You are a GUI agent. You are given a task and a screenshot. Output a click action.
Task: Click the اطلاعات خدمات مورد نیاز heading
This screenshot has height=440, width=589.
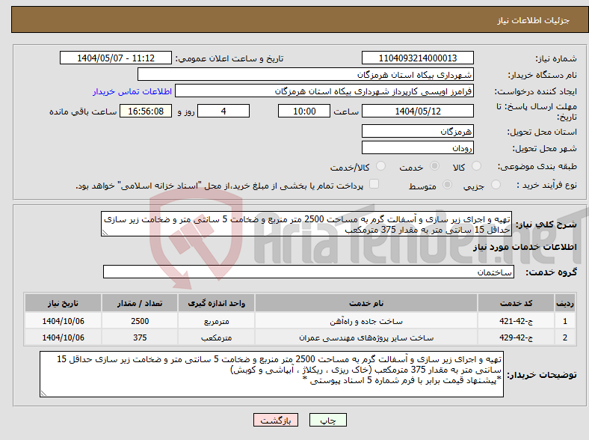tap(525, 247)
